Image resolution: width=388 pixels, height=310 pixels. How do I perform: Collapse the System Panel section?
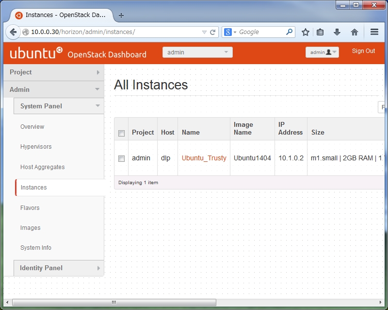59,106
